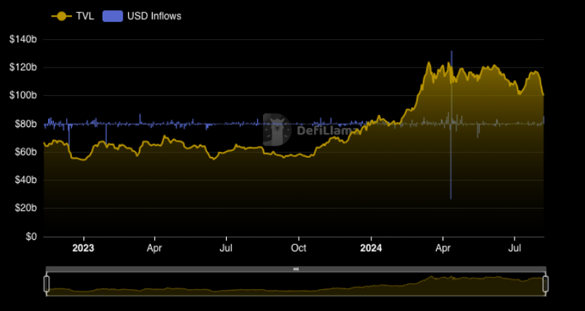
Task: Click the blue USD Inflows legend swatch
Action: 112,15
